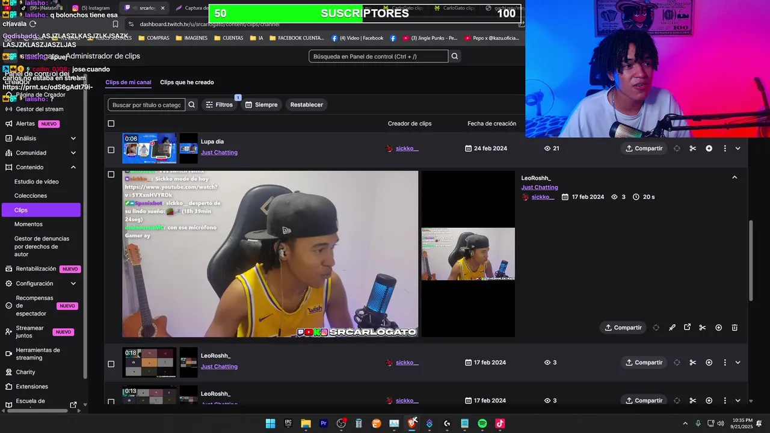Viewport: 770px width, 433px height.
Task: Tick the checkbox for the 0:18 clip row
Action: click(x=111, y=364)
